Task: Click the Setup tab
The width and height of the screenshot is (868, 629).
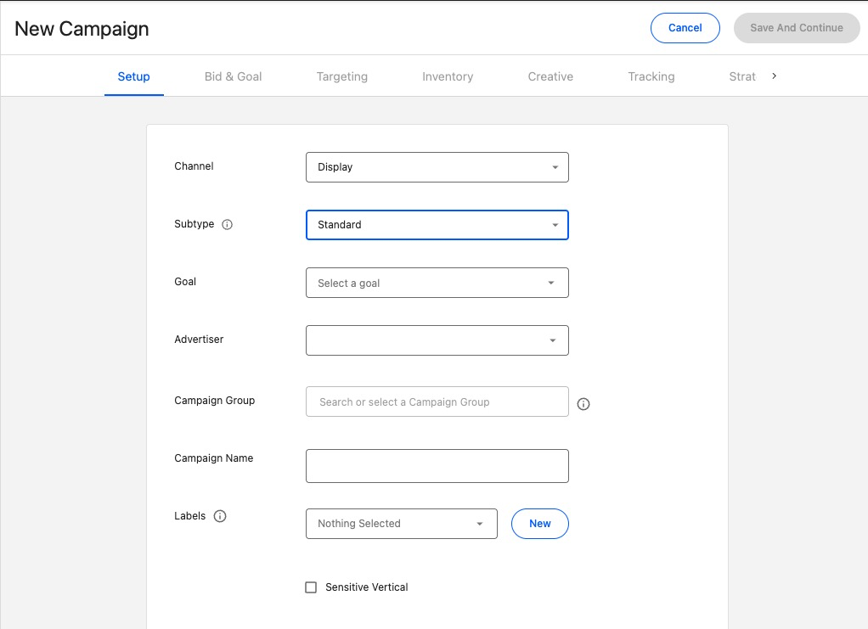Action: click(x=134, y=76)
